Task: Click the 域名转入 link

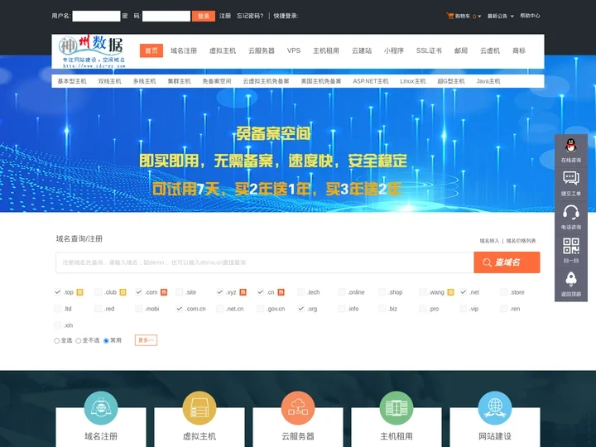Action: coord(489,241)
